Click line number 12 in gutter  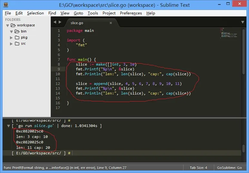pos(58,84)
